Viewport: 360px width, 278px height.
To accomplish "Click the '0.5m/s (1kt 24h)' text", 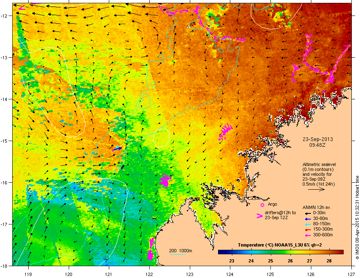I will pyautogui.click(x=318, y=184).
